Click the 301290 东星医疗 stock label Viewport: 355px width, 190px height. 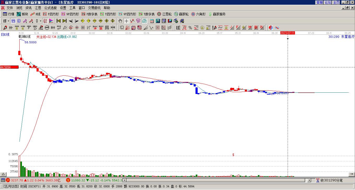click(341, 37)
